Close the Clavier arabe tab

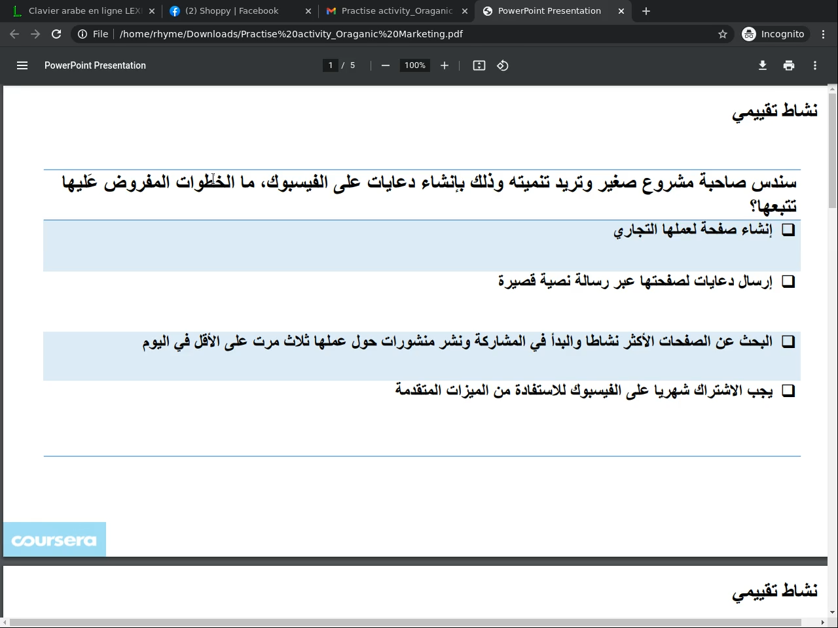point(152,11)
